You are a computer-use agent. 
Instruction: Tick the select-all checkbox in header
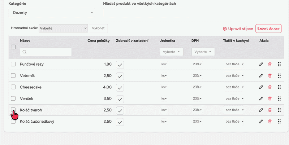(x=13, y=47)
